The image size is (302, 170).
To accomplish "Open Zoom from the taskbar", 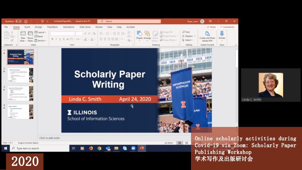I will pos(133,148).
